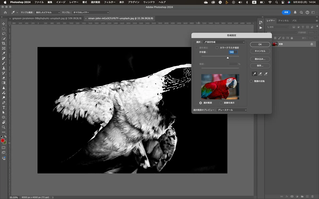This screenshot has height=199, width=319.
Task: Enable カラークラスタ指定 checkbox
Action: [217, 48]
